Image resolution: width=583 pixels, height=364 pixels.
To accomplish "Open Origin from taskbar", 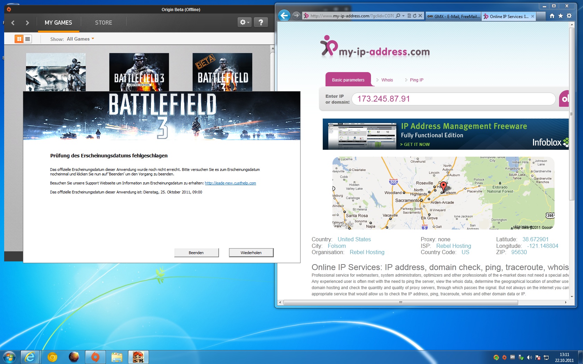I will coord(95,357).
